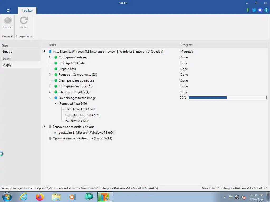270x202 pixels.
Task: Open the Discord icon
Action: pos(260,10)
